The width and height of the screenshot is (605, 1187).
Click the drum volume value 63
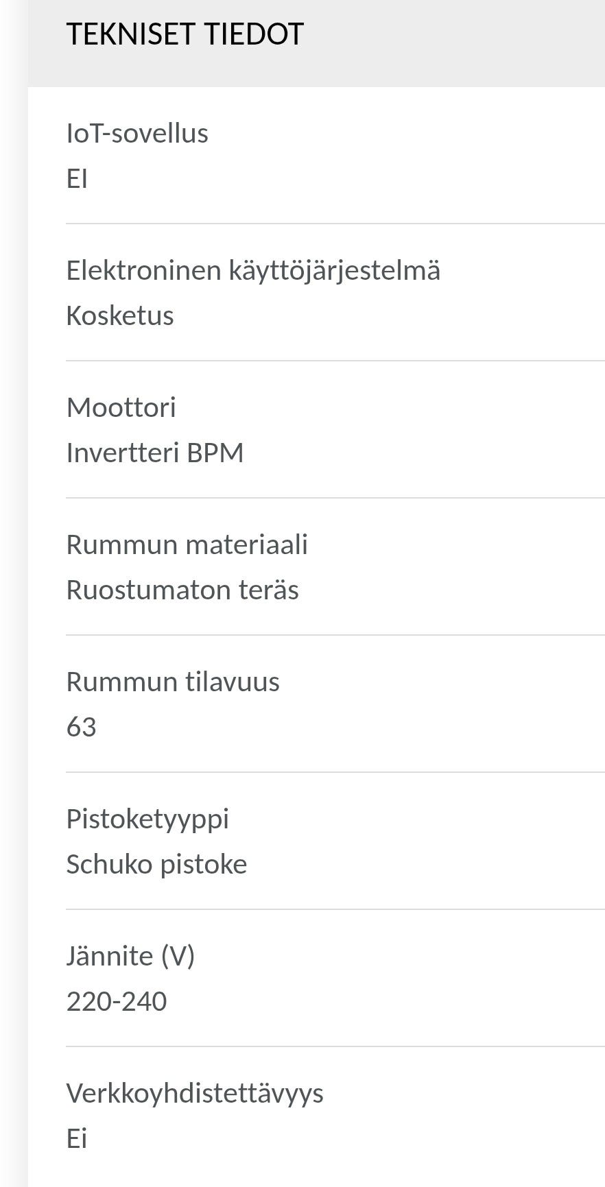click(x=81, y=727)
